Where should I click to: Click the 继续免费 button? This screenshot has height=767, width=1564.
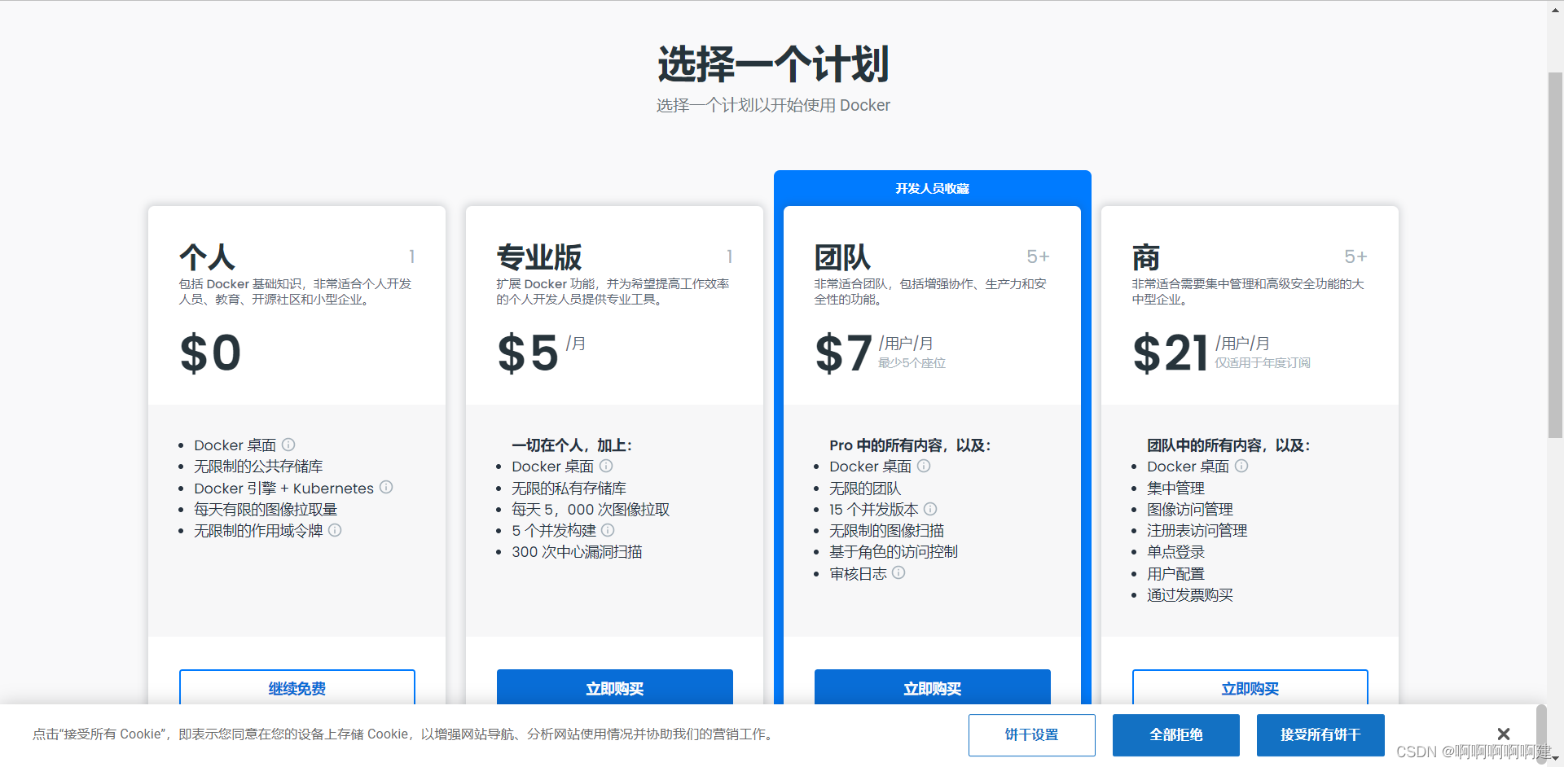point(297,688)
